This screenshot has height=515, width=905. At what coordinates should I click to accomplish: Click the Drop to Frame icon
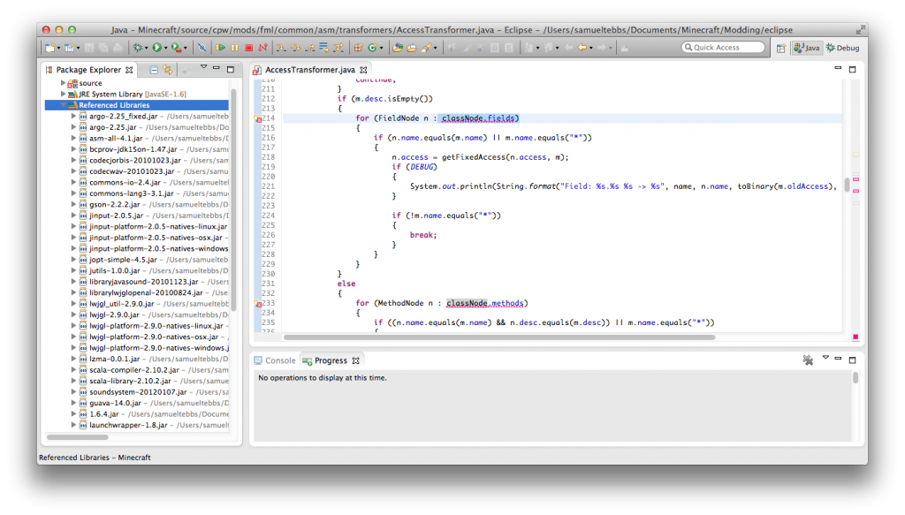tap(324, 48)
